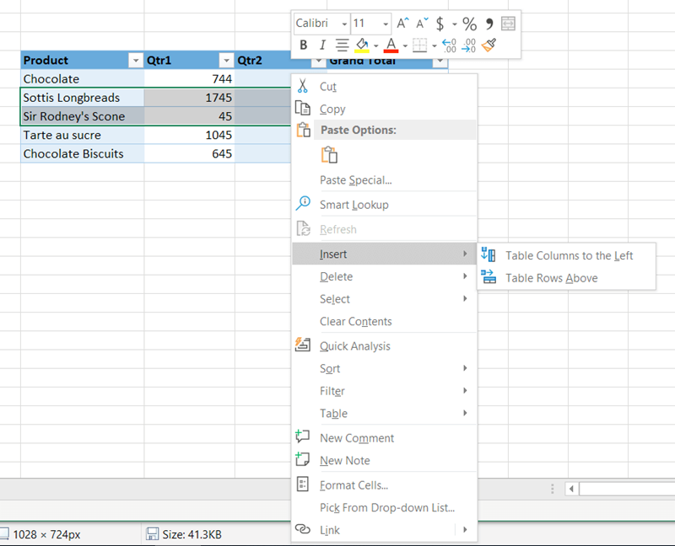Apply Percent Style from mini toolbar
The width and height of the screenshot is (675, 546).
click(x=469, y=24)
